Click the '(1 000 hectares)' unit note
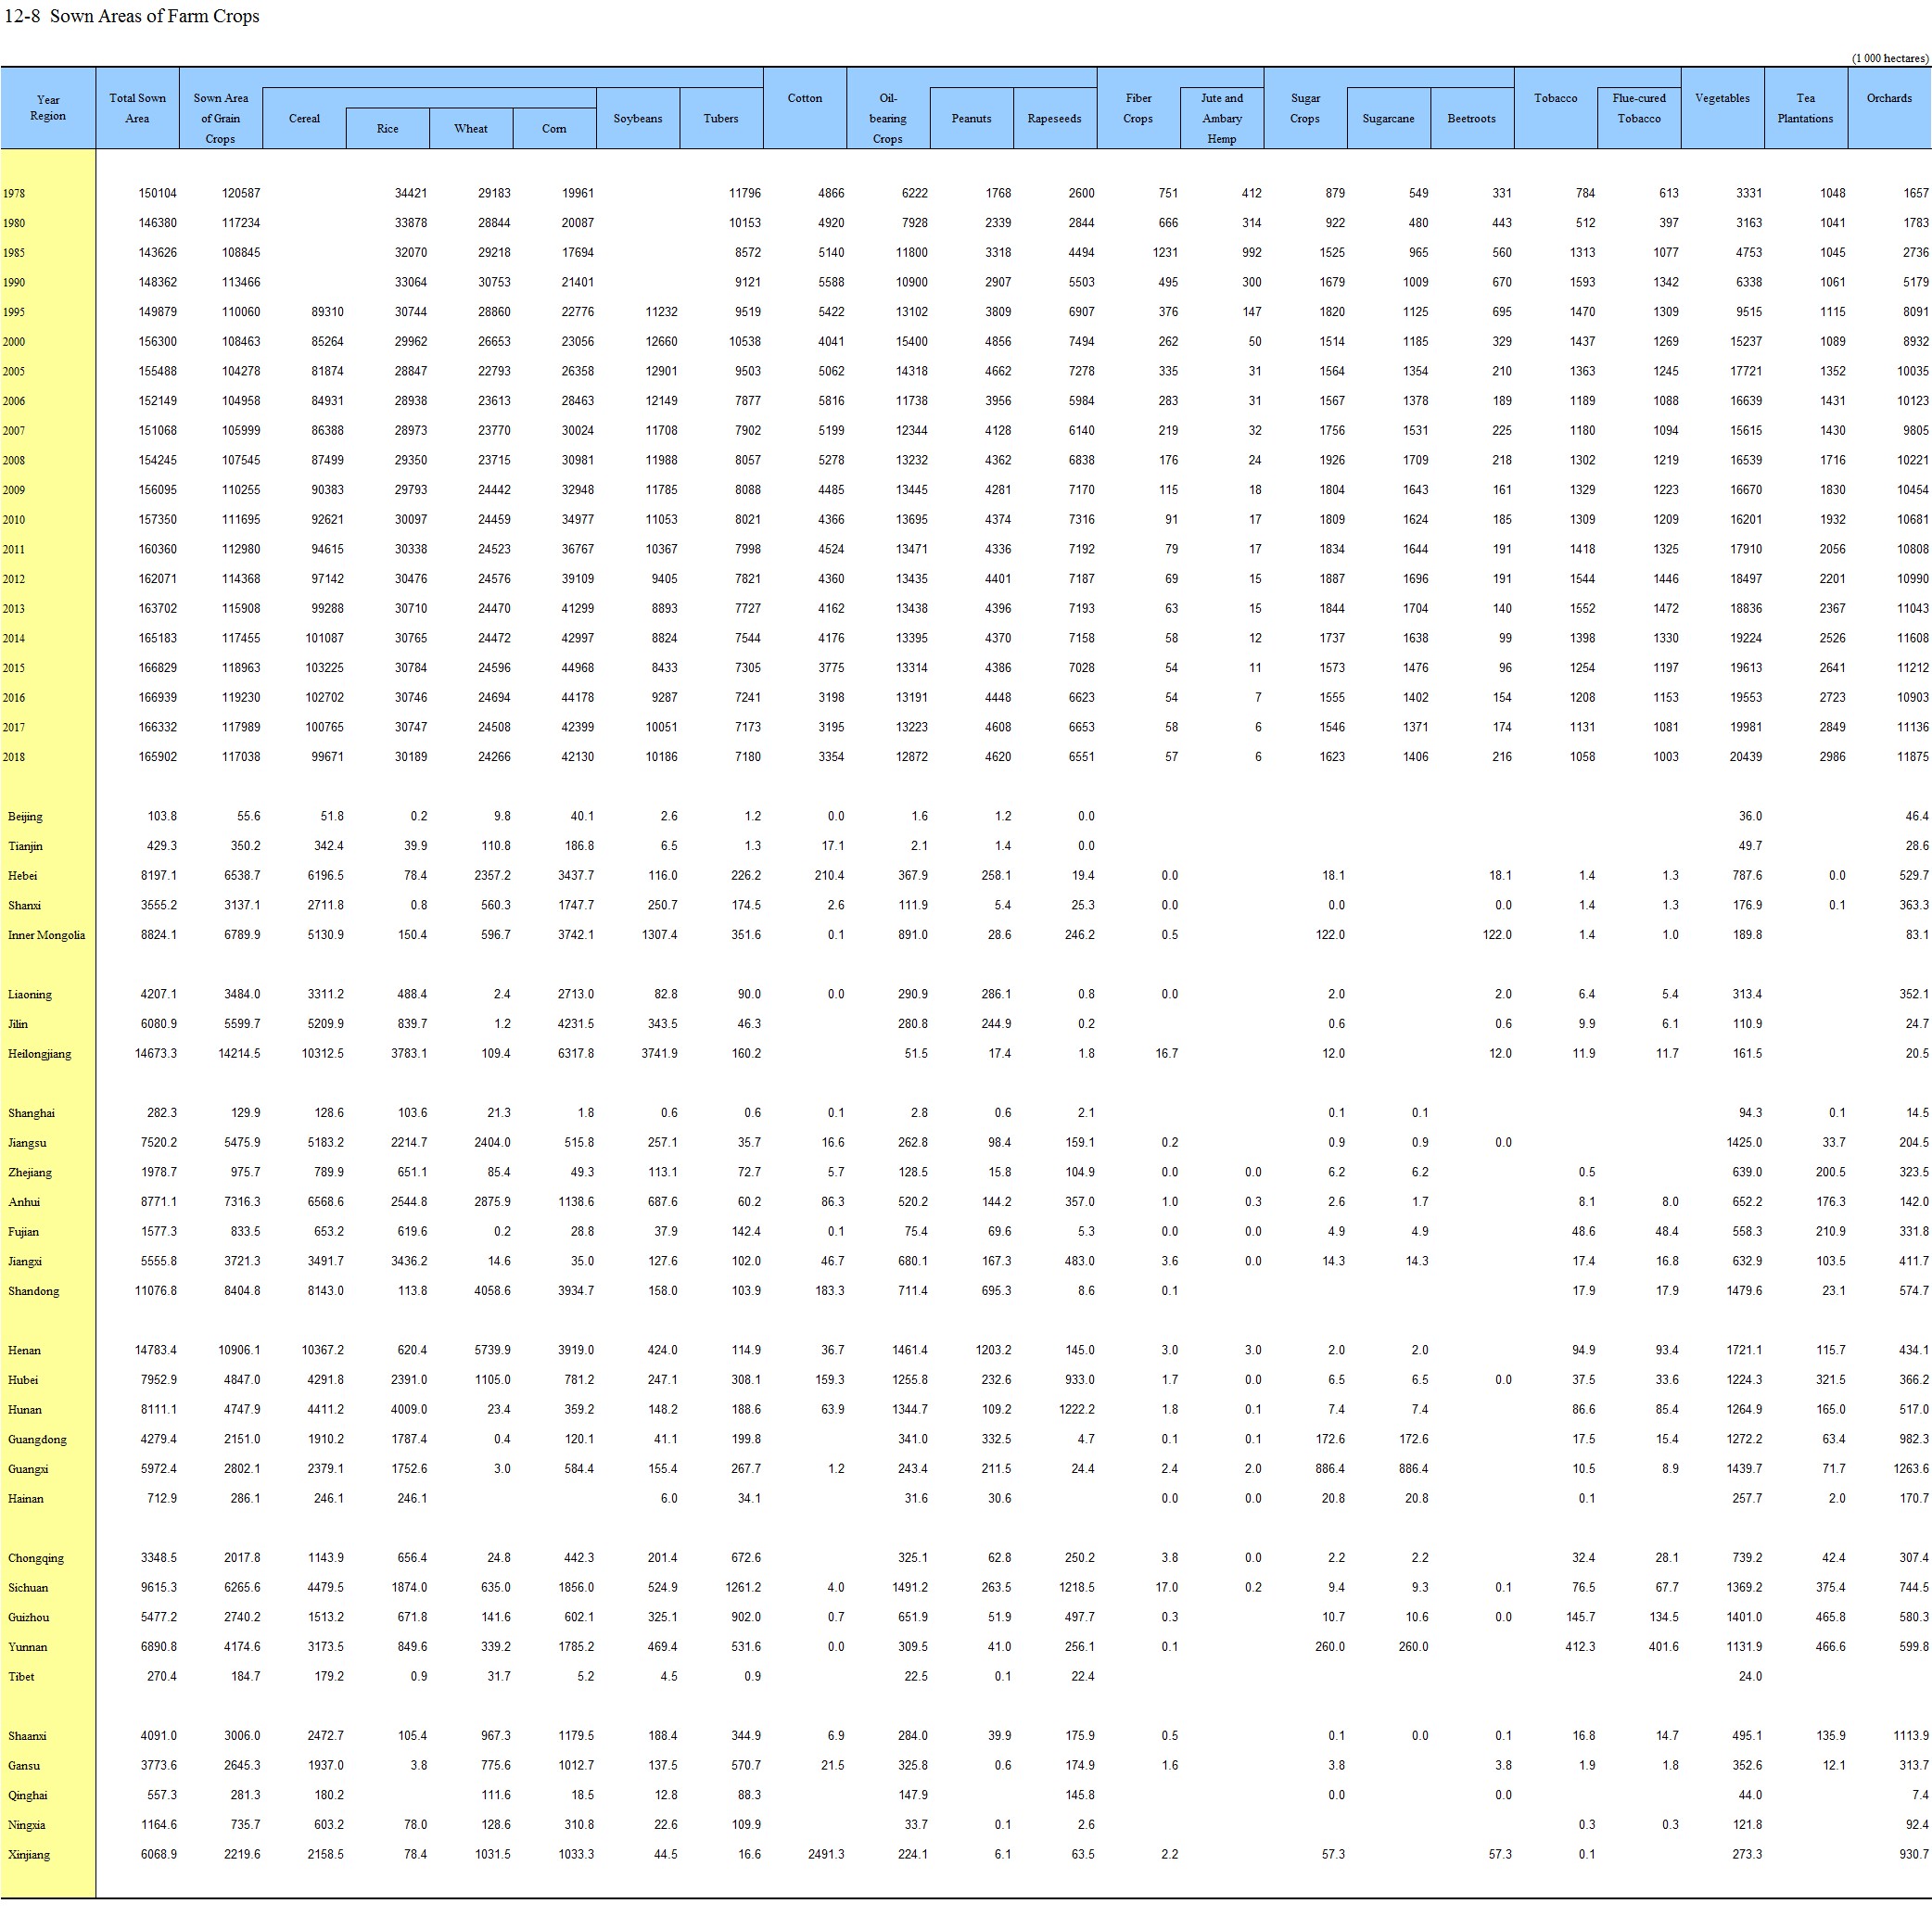The height and width of the screenshot is (1929, 1932). [x=1890, y=58]
